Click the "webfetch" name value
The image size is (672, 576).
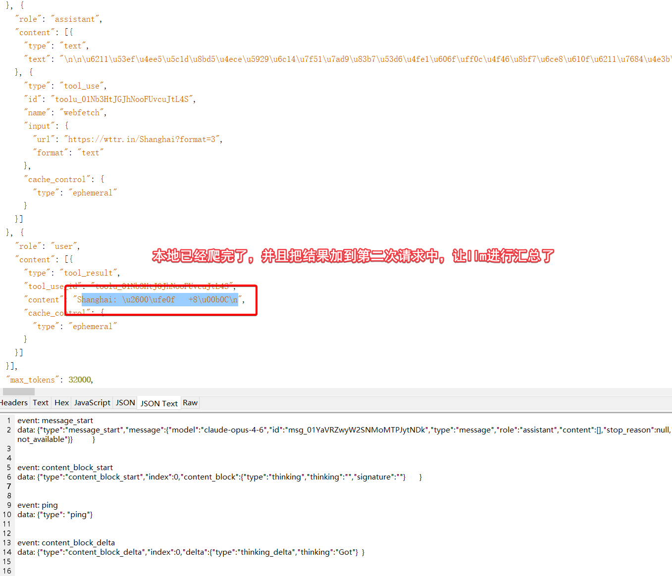click(82, 113)
